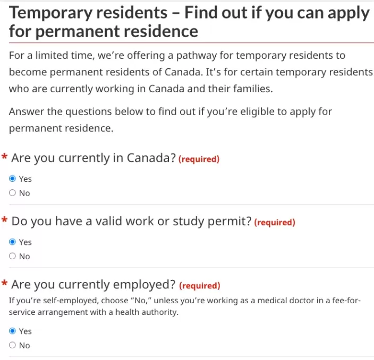Click the 'Are you currently employed?' question text
The width and height of the screenshot is (374, 360).
[x=93, y=285]
